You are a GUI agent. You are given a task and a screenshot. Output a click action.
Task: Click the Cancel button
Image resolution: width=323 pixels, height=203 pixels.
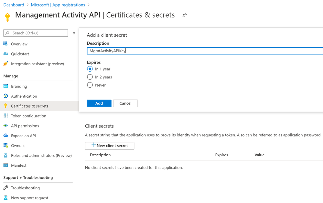pos(125,103)
